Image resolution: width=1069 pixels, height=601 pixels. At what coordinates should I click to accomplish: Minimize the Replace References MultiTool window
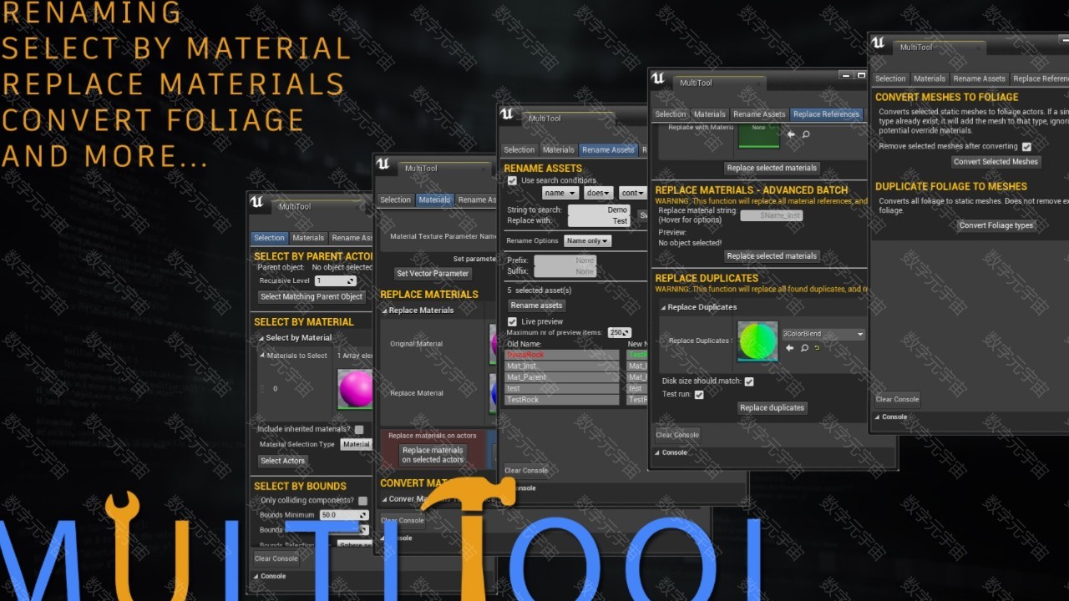[845, 75]
